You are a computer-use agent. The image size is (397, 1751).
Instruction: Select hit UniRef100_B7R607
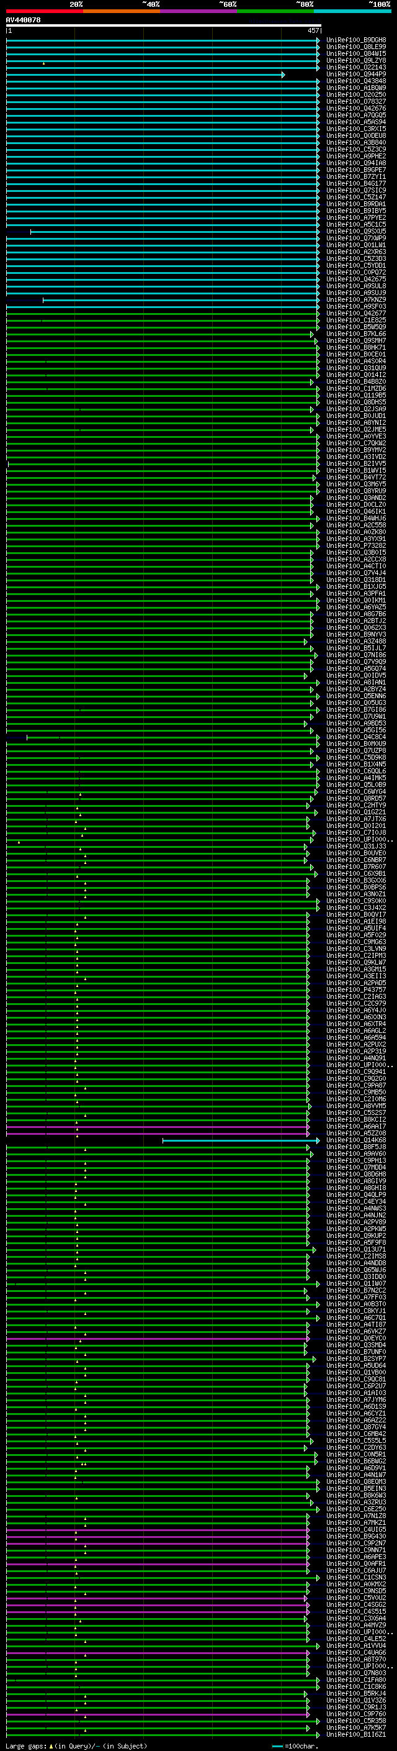point(355,866)
